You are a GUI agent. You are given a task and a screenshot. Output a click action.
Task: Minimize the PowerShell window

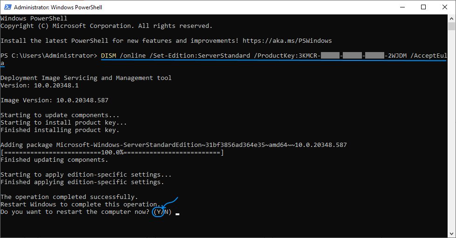[x=402, y=7]
